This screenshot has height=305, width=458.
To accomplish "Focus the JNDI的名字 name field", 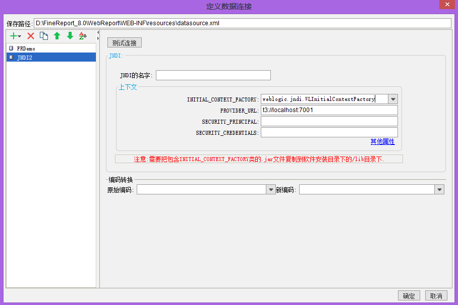I will pyautogui.click(x=213, y=75).
